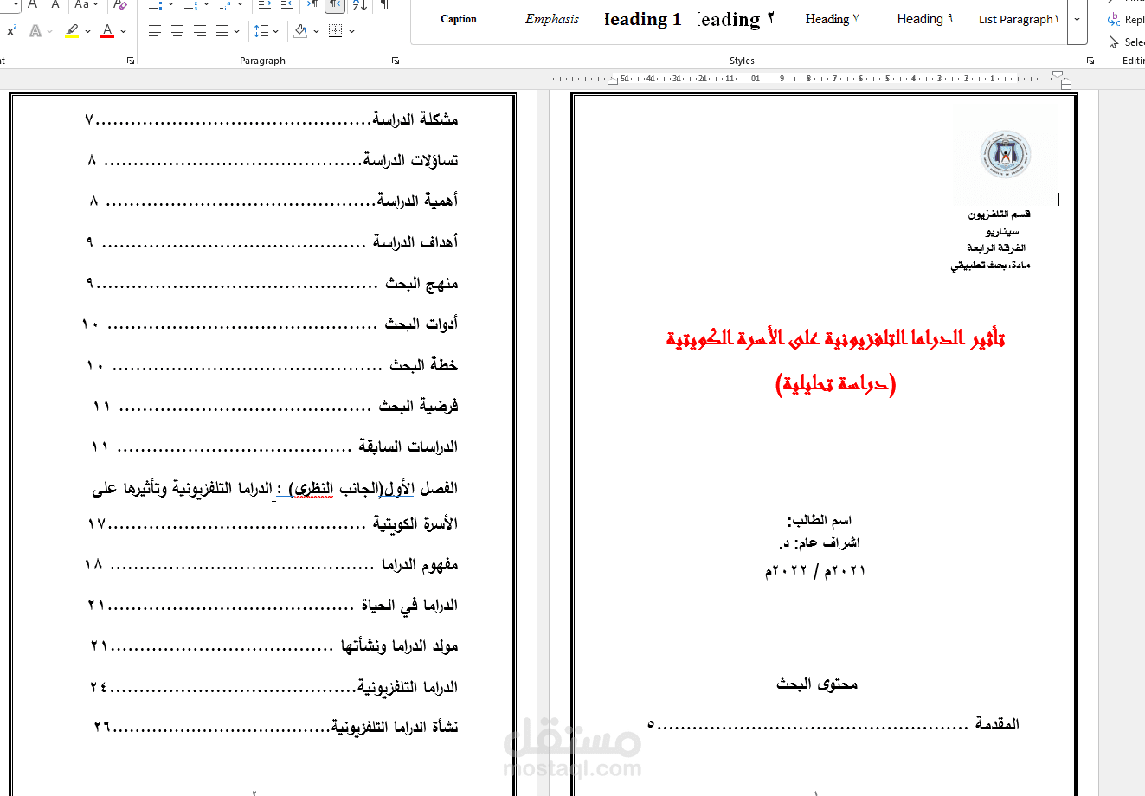Apply the List Paragraph style

click(x=1019, y=19)
